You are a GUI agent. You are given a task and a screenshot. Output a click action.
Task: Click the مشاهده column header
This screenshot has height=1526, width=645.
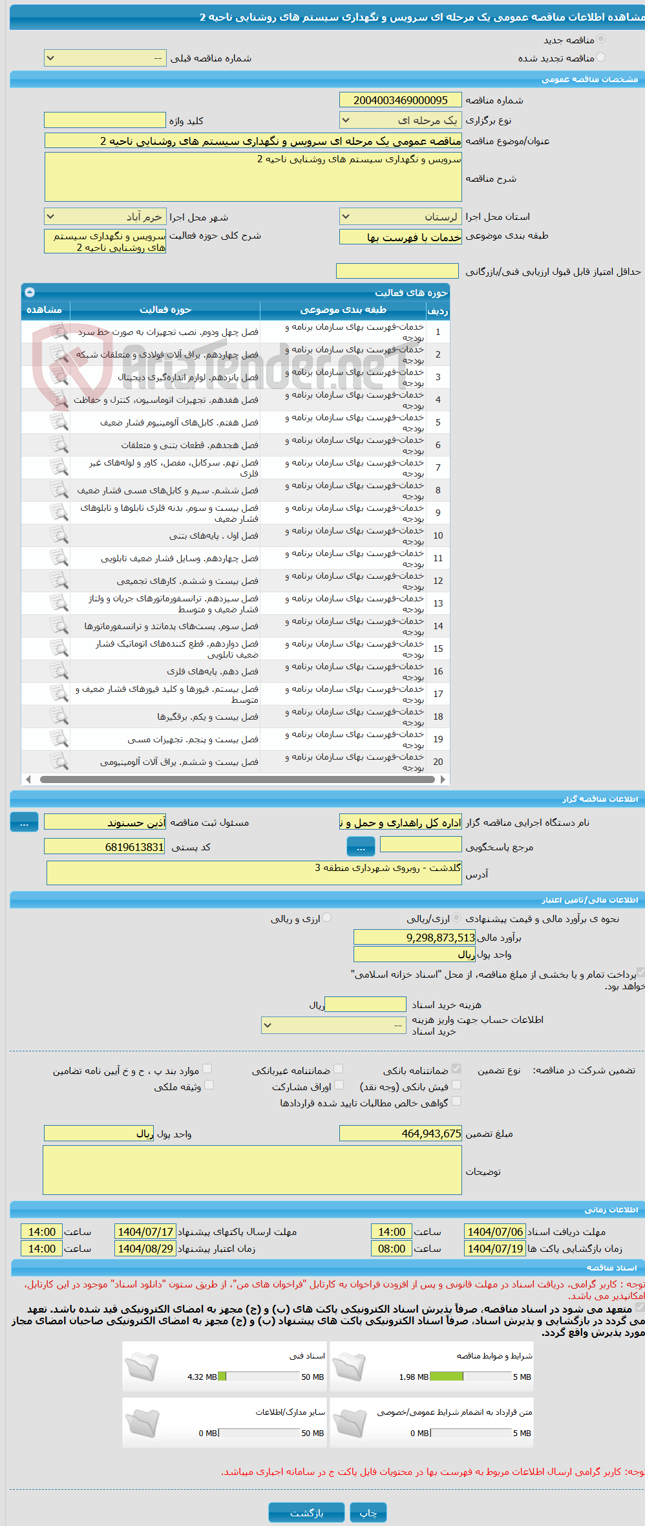tap(44, 310)
